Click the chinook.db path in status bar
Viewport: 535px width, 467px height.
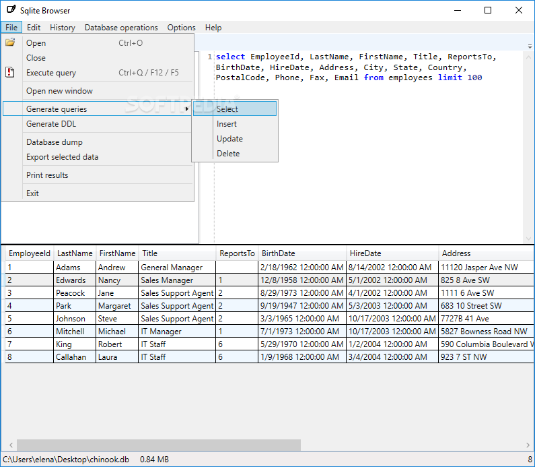click(66, 460)
